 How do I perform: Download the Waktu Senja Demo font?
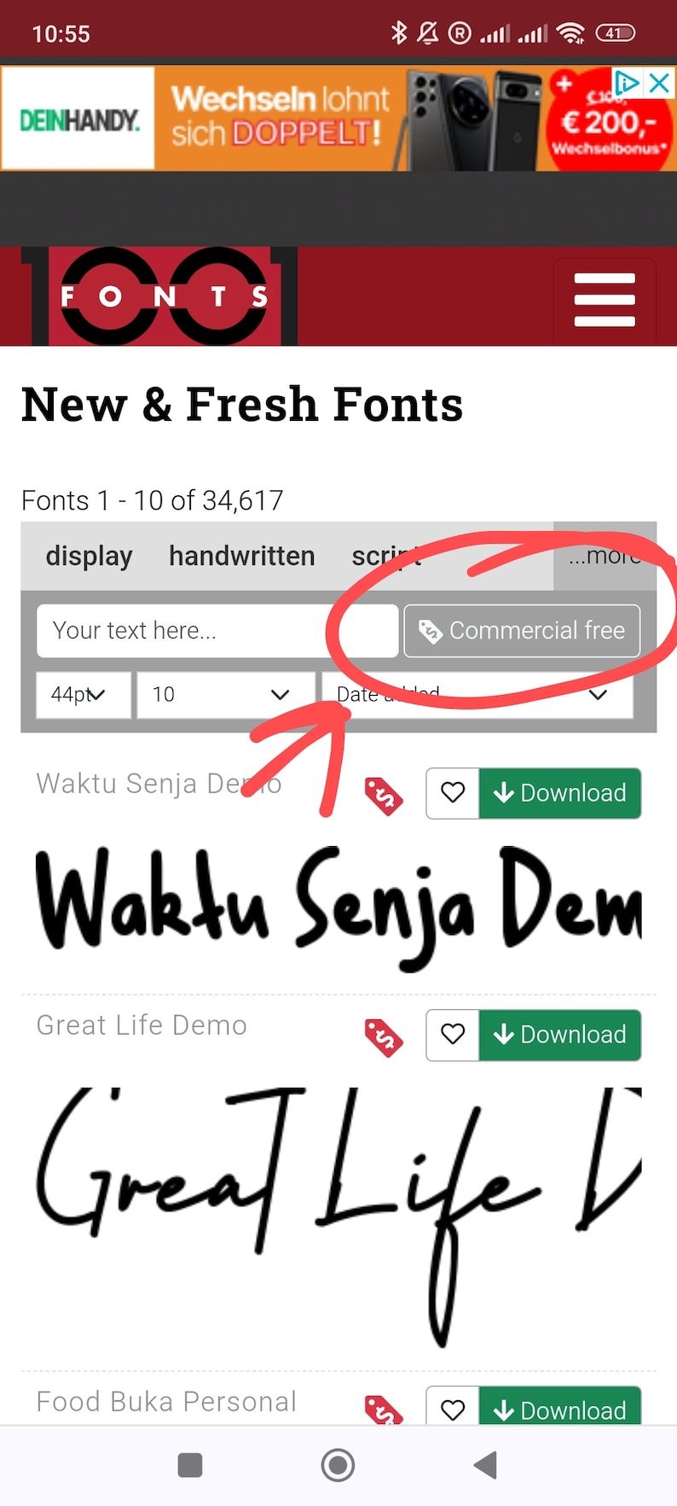(560, 793)
